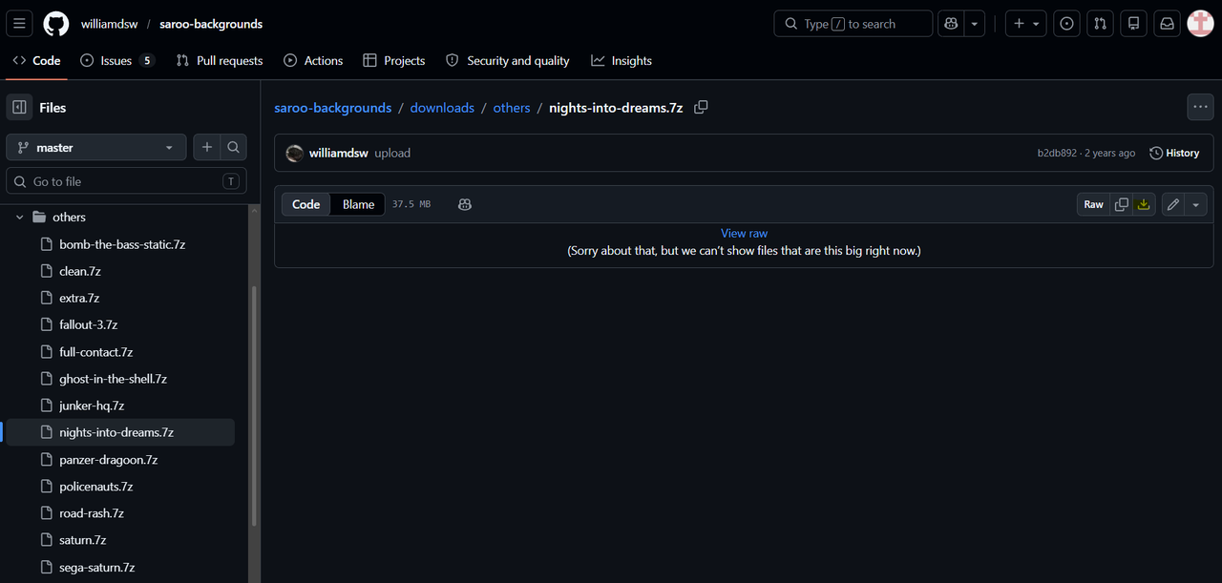Open more edit options dropdown arrow

(x=1196, y=204)
